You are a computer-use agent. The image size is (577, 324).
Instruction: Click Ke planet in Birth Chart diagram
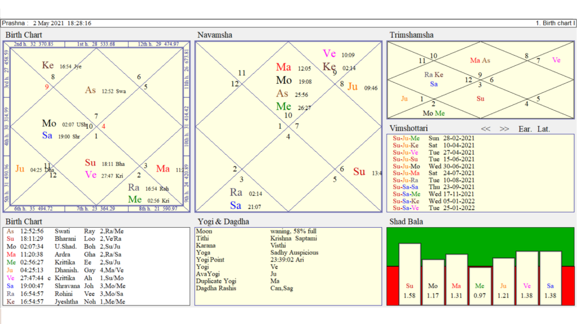48,65
